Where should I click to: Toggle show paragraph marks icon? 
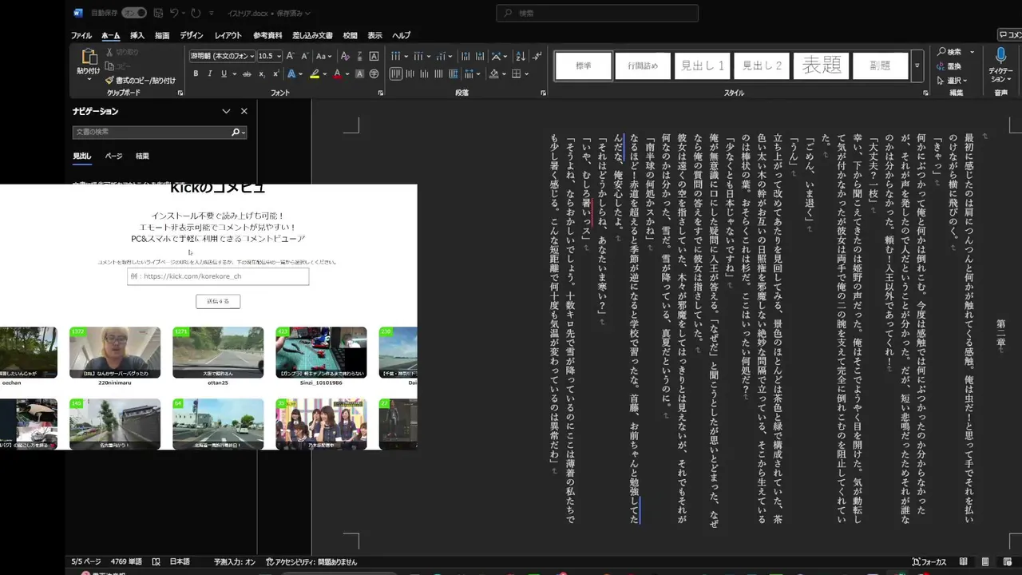tap(537, 56)
